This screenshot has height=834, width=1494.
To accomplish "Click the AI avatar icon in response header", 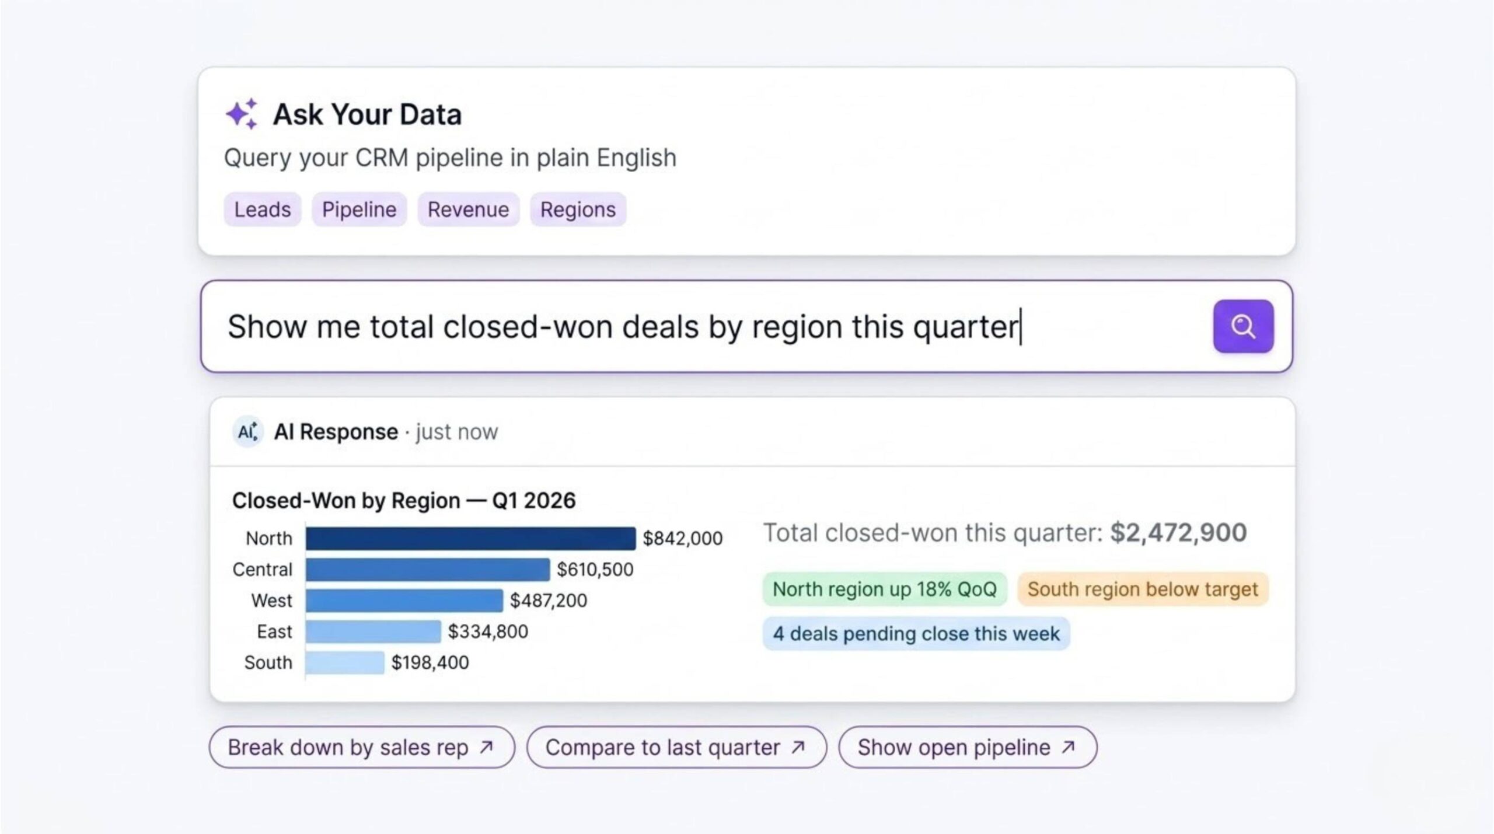I will pos(247,432).
